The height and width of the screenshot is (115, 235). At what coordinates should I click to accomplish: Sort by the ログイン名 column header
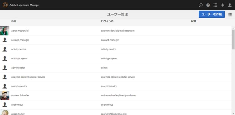coord(107,21)
